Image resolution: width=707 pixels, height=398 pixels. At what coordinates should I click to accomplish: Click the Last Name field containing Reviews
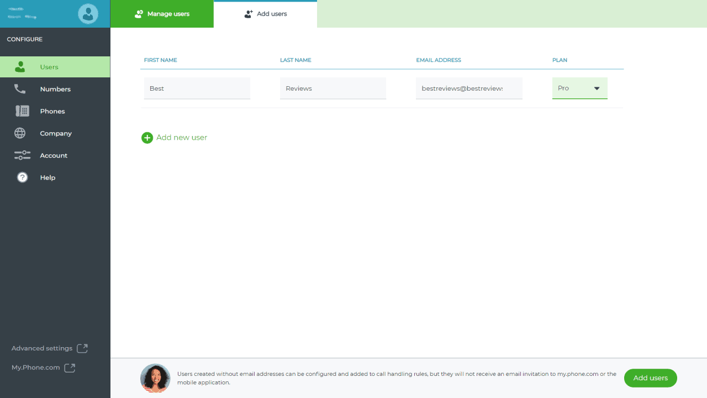coord(333,88)
